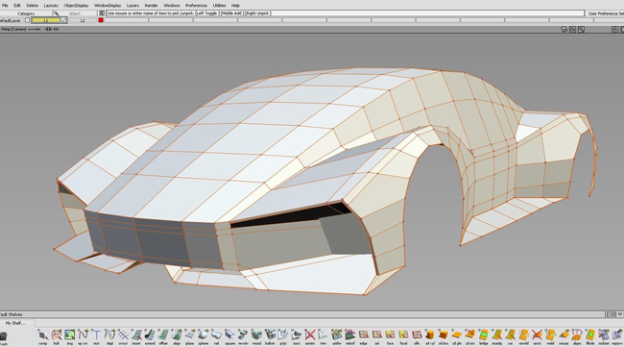Select the square surface tool

230,337
